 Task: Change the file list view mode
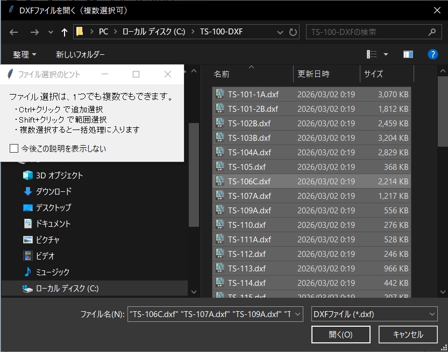[372, 54]
